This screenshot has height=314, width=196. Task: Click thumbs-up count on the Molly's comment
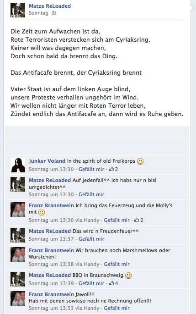[139, 220]
